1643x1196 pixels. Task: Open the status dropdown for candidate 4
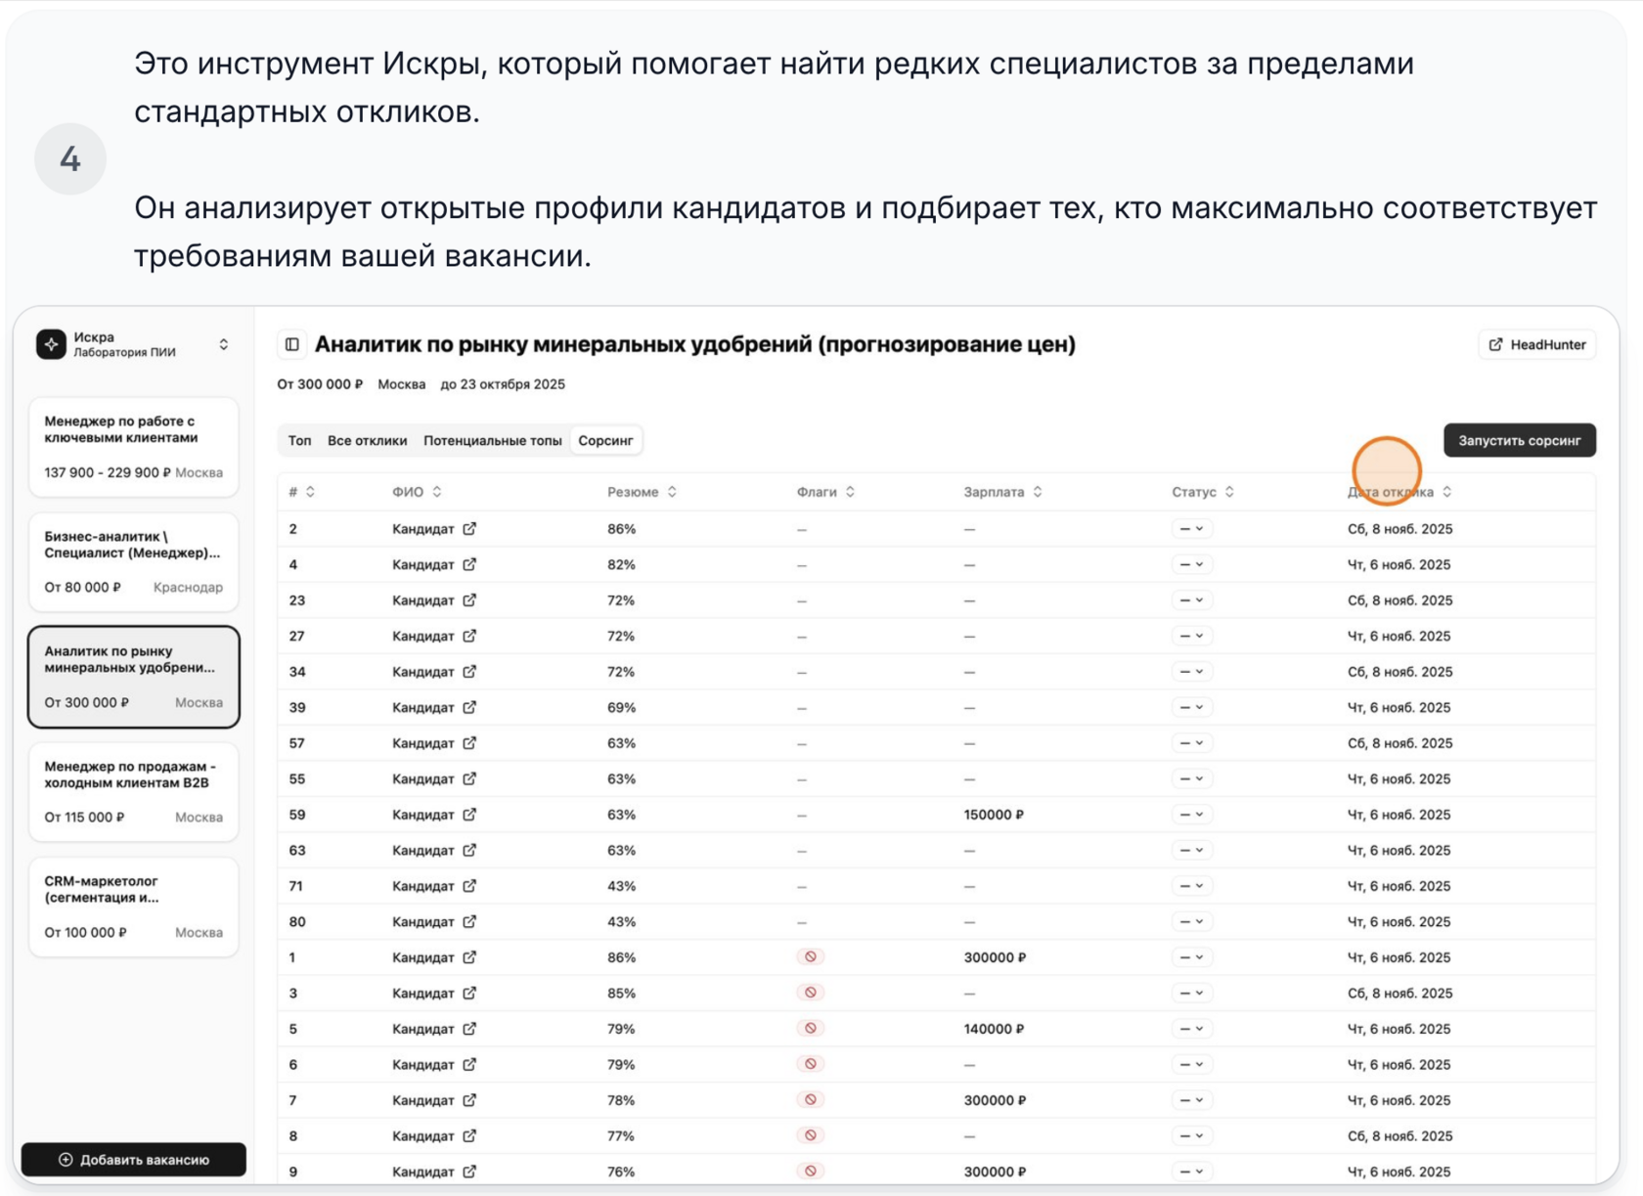(1191, 564)
